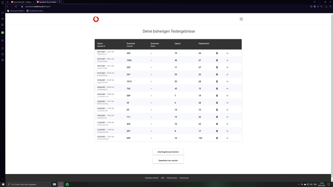Image resolution: width=333 pixels, height=187 pixels.
Task: Open the hamburger menu
Action: tap(241, 19)
